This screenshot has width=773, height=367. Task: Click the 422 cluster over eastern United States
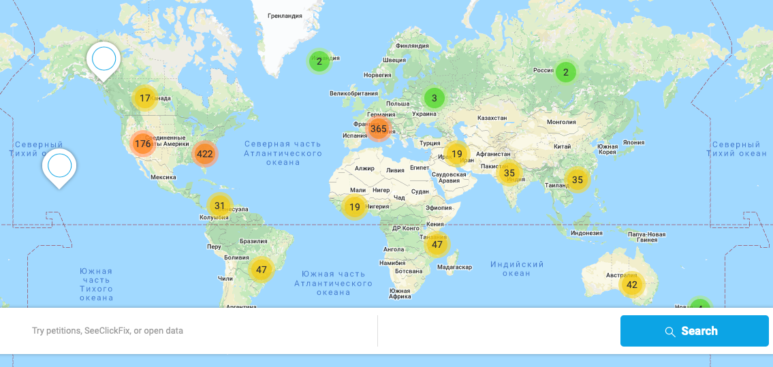click(x=204, y=154)
